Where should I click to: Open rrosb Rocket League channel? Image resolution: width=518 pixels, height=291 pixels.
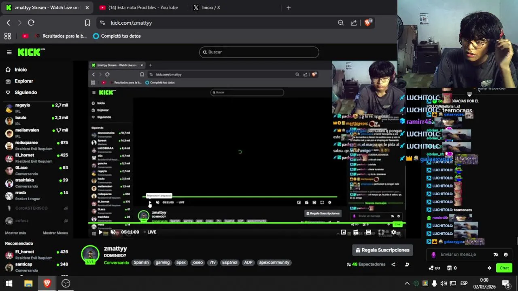pyautogui.click(x=36, y=196)
